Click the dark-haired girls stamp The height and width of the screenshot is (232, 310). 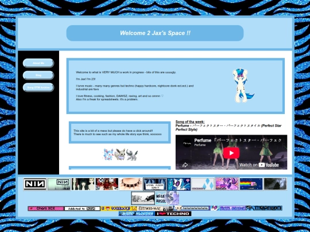click(83, 184)
